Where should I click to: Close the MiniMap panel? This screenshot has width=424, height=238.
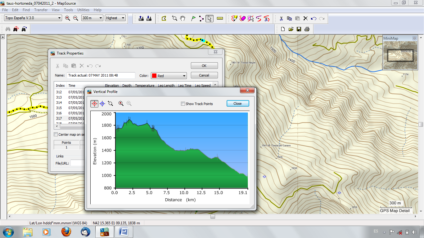(x=414, y=38)
